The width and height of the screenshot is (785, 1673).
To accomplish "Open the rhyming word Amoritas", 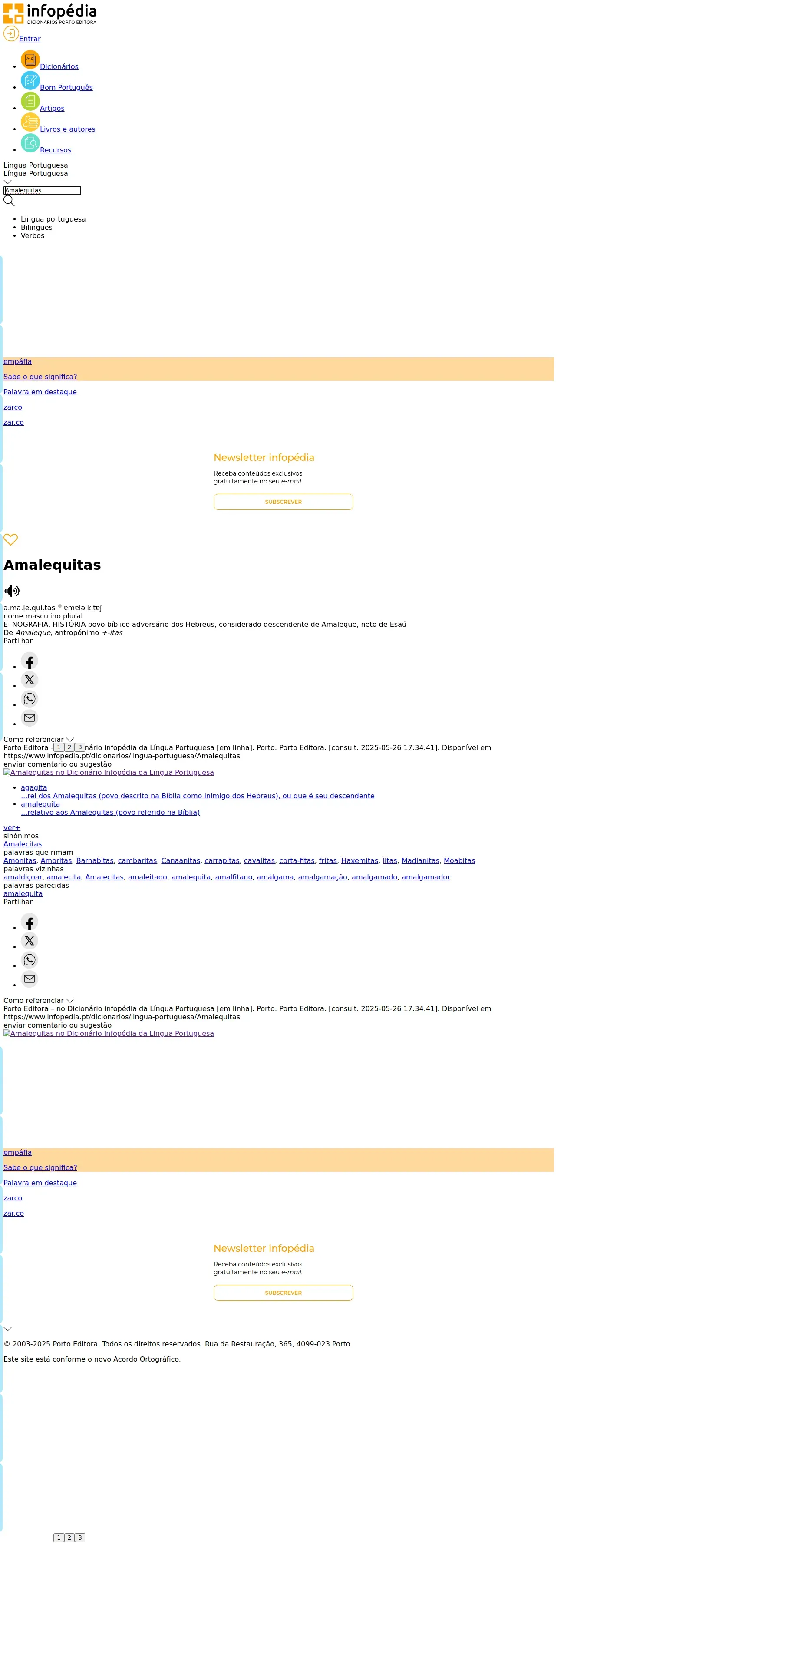I will click(x=56, y=860).
